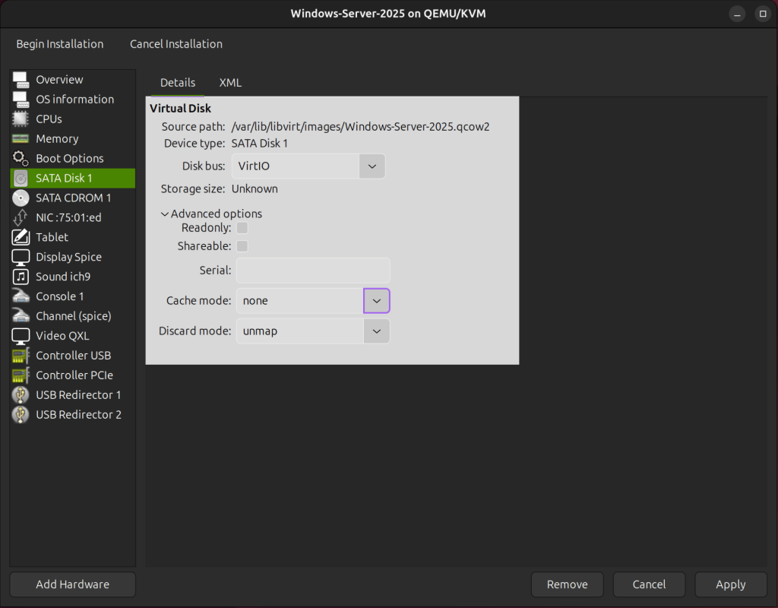This screenshot has width=778, height=608.
Task: Apply the disk configuration changes
Action: 730,584
